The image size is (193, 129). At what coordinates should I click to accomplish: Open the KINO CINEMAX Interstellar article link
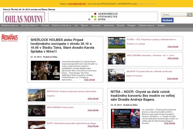coord(151,55)
